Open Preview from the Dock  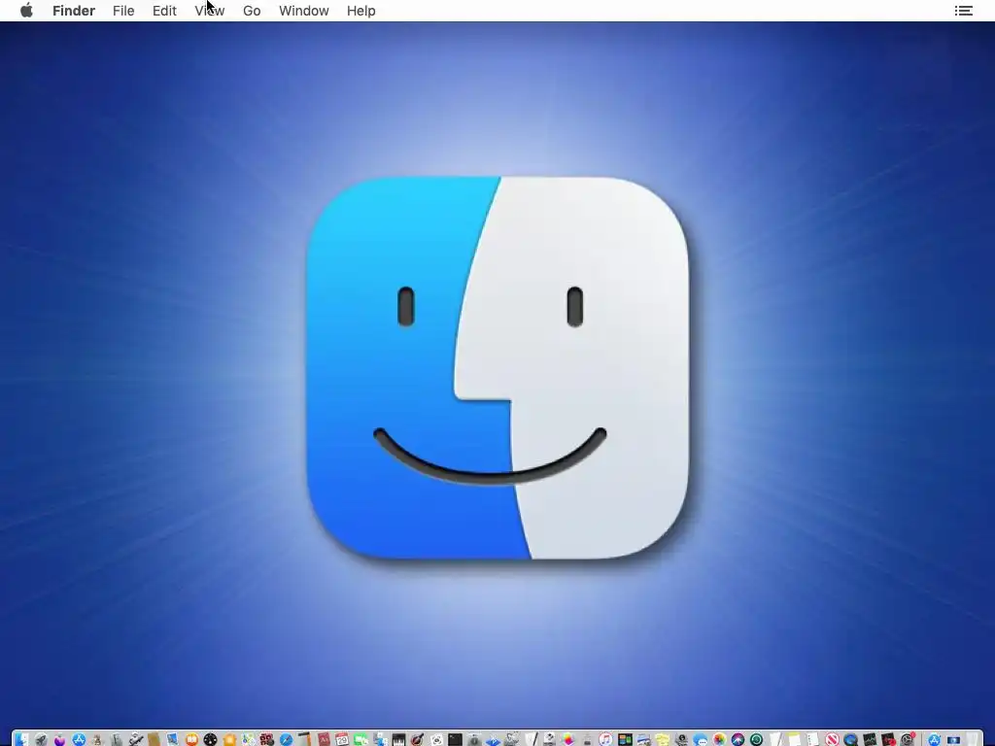click(173, 739)
